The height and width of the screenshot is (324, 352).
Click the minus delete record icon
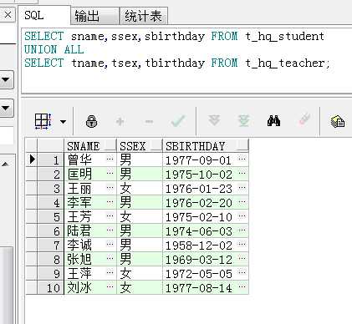tap(149, 122)
